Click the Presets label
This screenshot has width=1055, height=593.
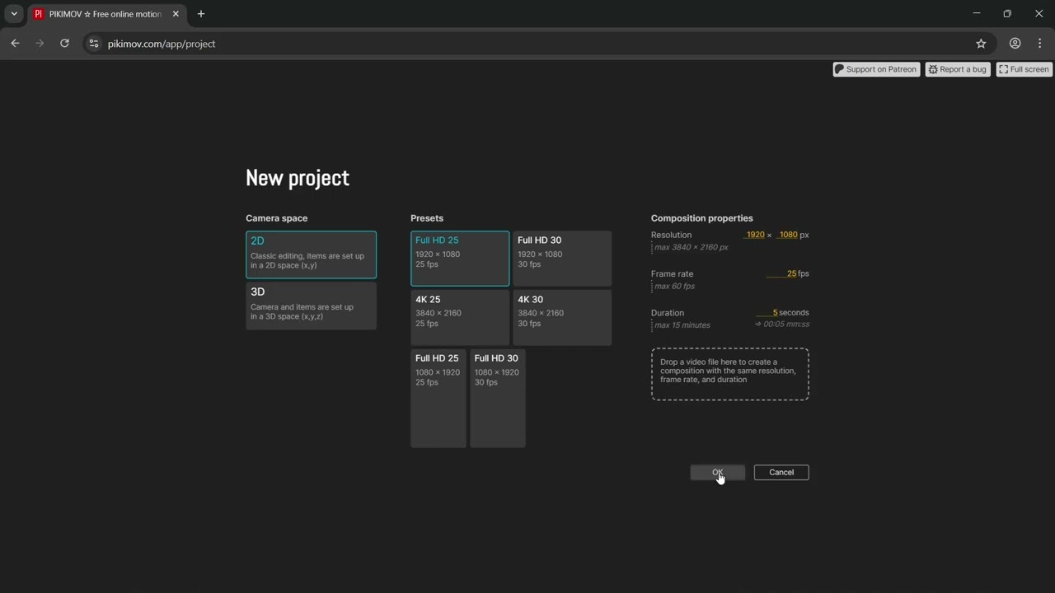click(x=427, y=218)
